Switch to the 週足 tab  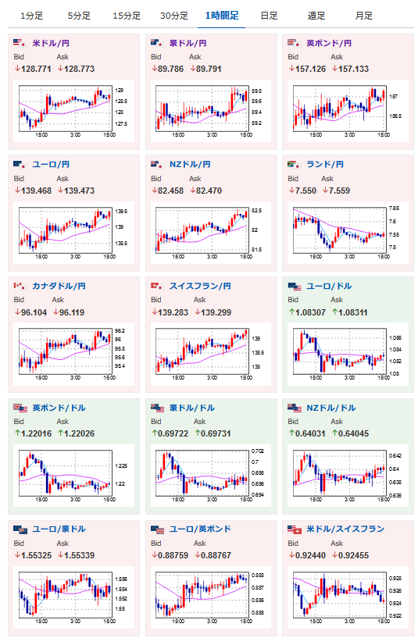(316, 16)
